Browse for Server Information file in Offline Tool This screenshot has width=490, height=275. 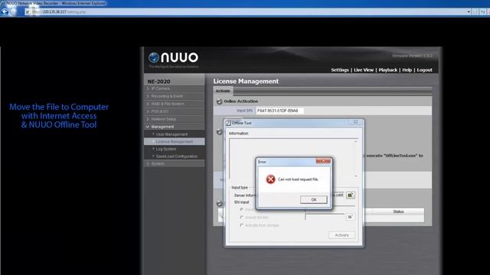[x=350, y=196]
